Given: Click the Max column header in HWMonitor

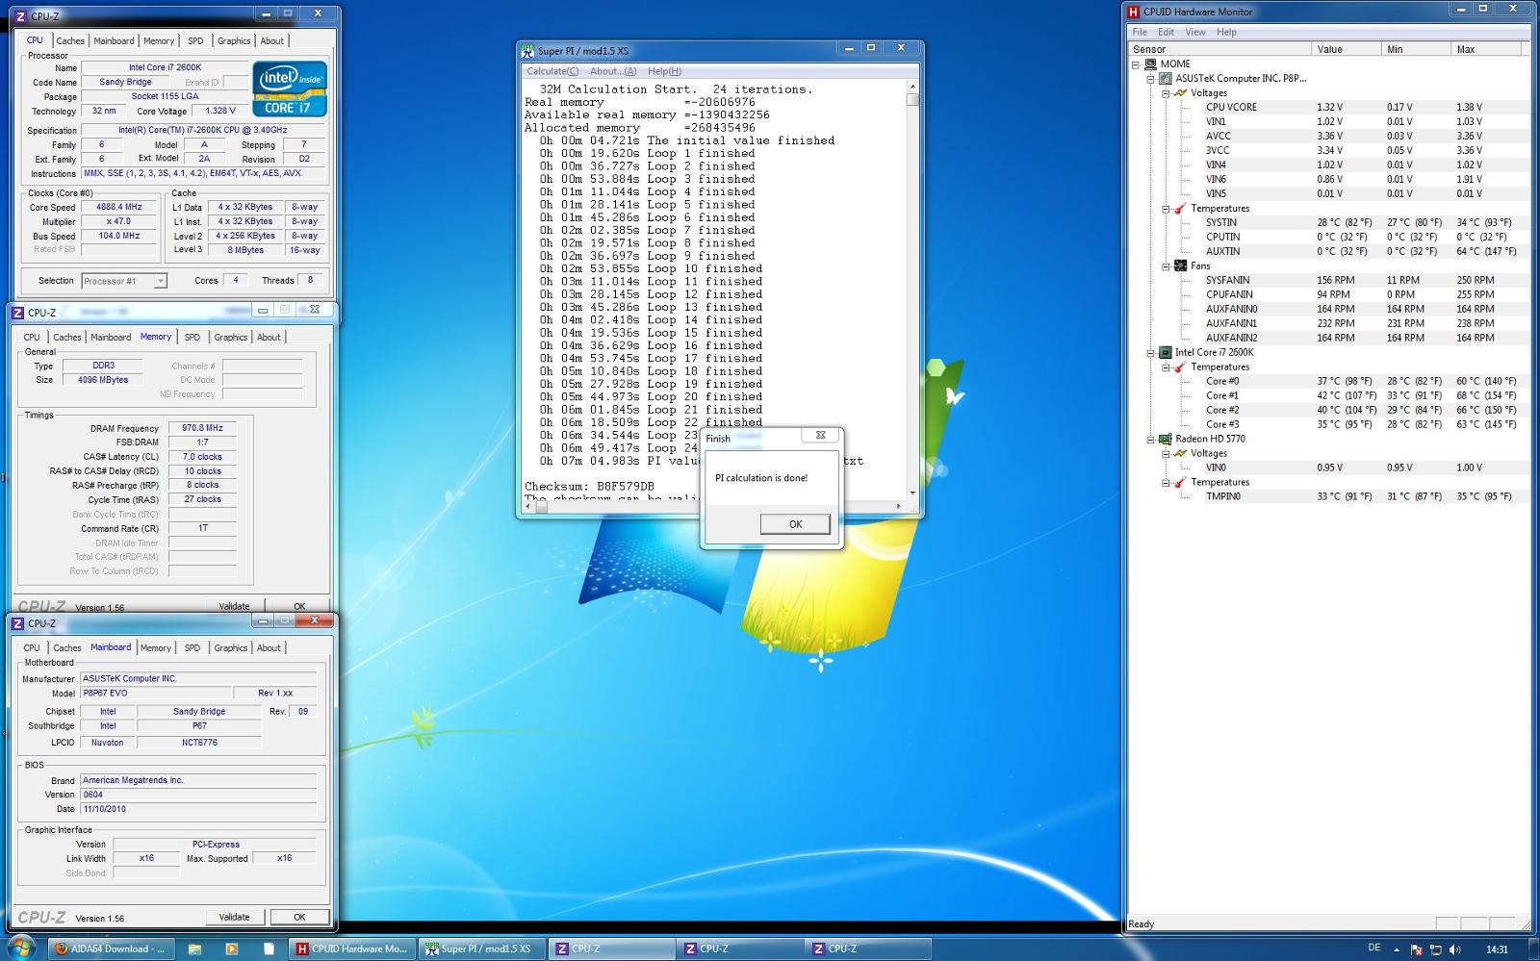Looking at the screenshot, I should (x=1484, y=49).
